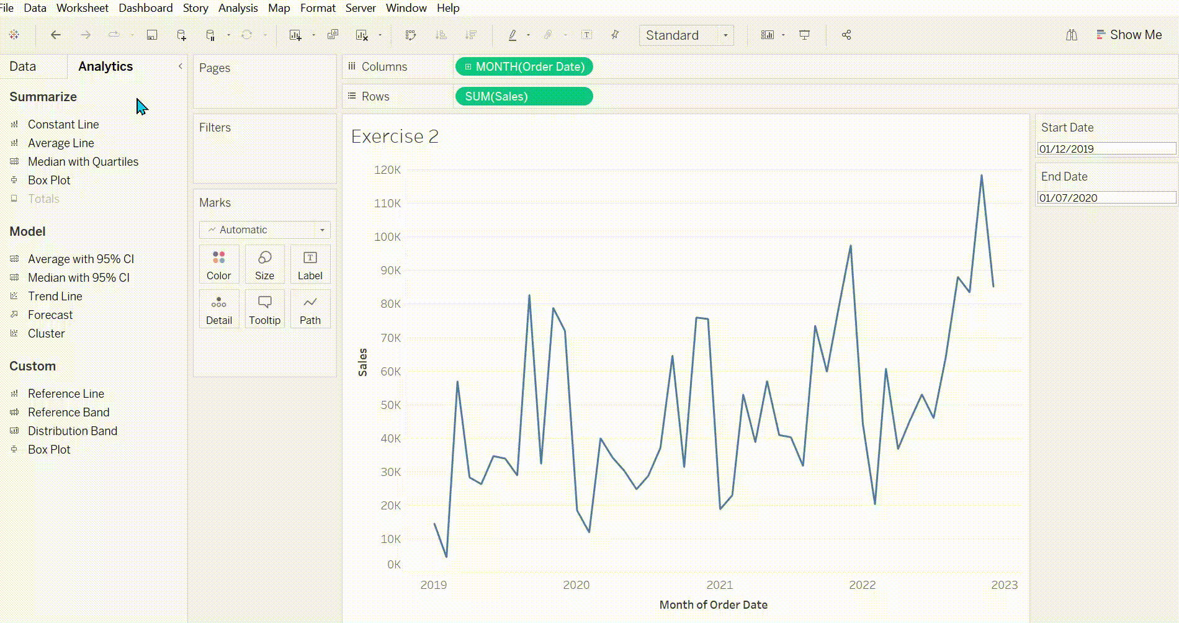1179x623 pixels.
Task: Click the Show Me button
Action: point(1129,35)
